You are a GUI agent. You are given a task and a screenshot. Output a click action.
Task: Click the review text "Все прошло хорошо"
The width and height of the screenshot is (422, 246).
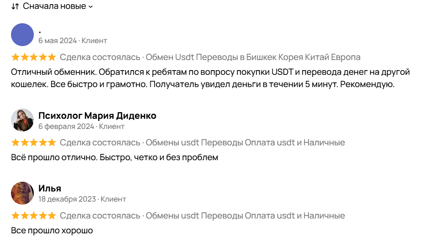pos(52,231)
